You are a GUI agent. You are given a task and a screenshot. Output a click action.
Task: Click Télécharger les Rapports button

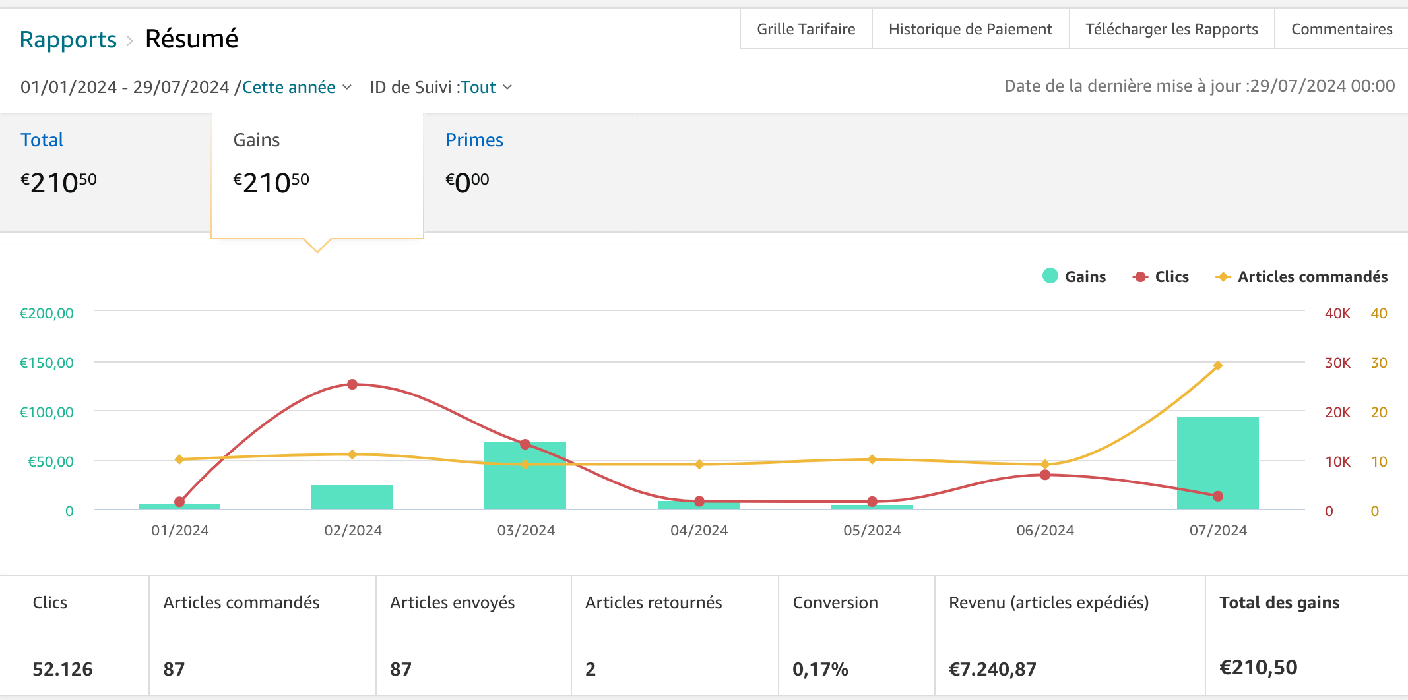click(1171, 29)
